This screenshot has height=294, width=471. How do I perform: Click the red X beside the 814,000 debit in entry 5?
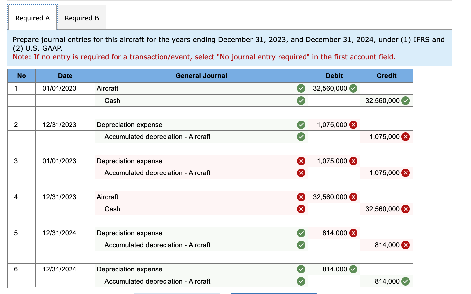pyautogui.click(x=354, y=233)
